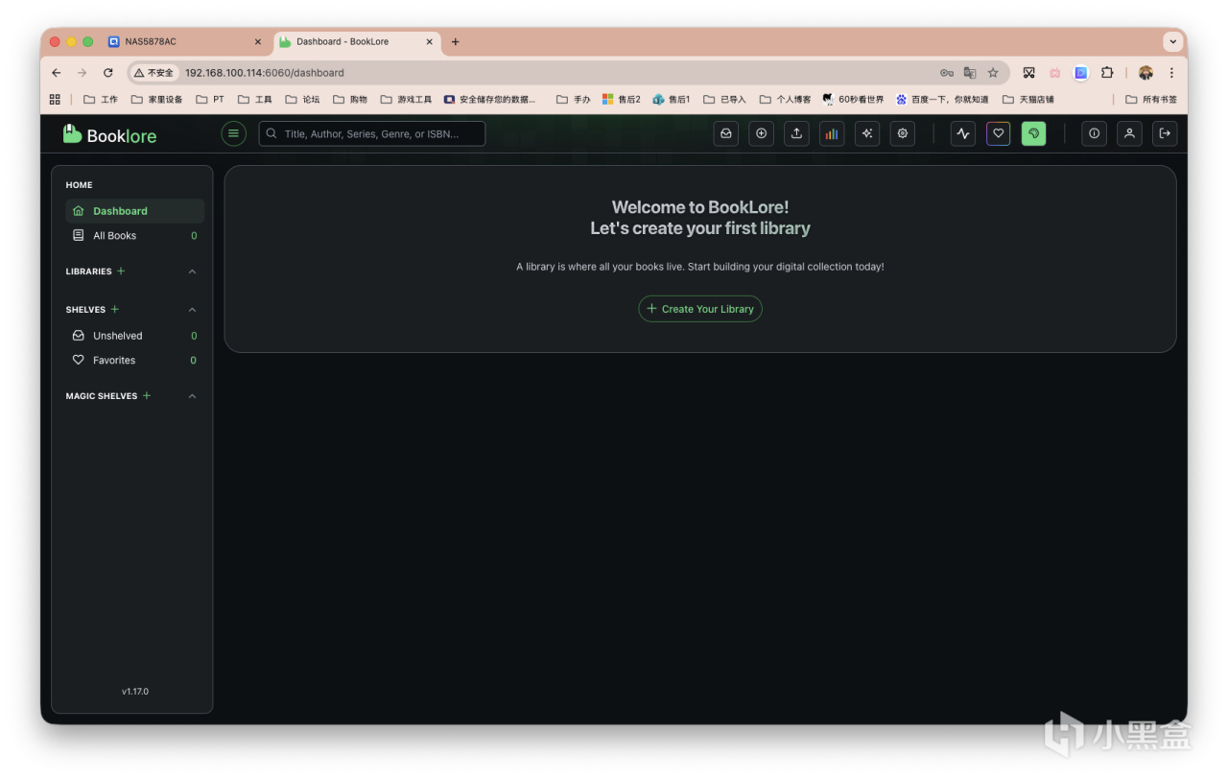Open the puzzle piece extensions menu
1228x778 pixels.
pos(1107,73)
